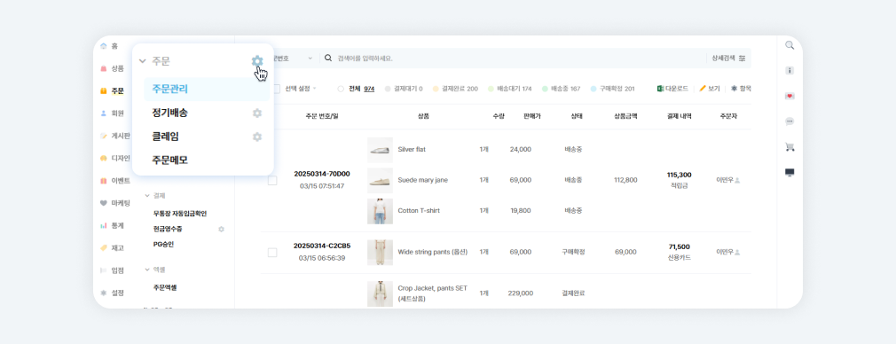Image resolution: width=896 pixels, height=344 pixels.
Task: Click the person icon next to first 이민우
Action: tap(737, 180)
